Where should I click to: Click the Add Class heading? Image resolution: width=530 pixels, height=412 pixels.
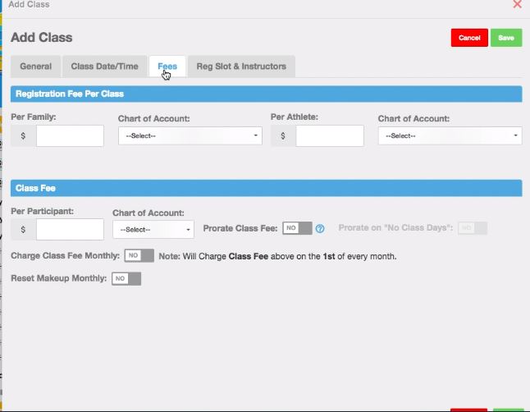[x=42, y=37]
